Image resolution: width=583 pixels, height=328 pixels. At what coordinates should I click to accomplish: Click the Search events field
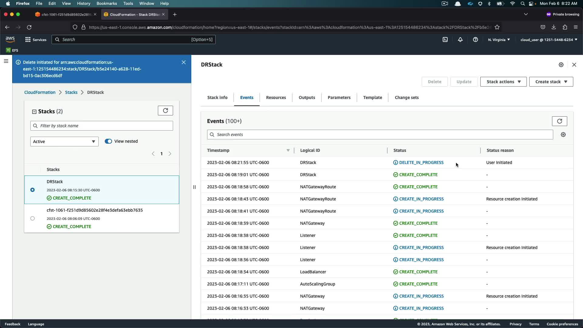point(380,135)
